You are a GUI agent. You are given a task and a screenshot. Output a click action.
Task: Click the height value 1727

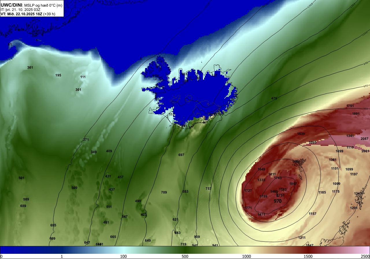tap(248, 191)
